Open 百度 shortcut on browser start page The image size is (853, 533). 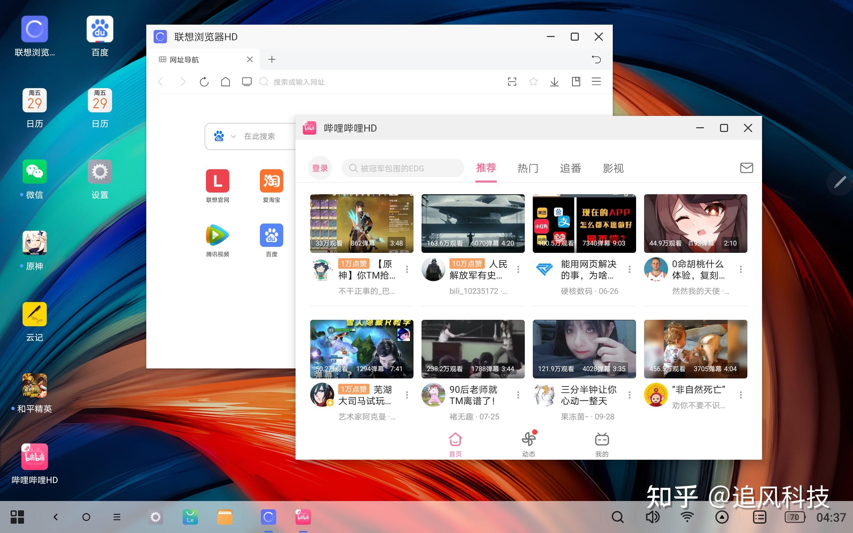point(272,240)
